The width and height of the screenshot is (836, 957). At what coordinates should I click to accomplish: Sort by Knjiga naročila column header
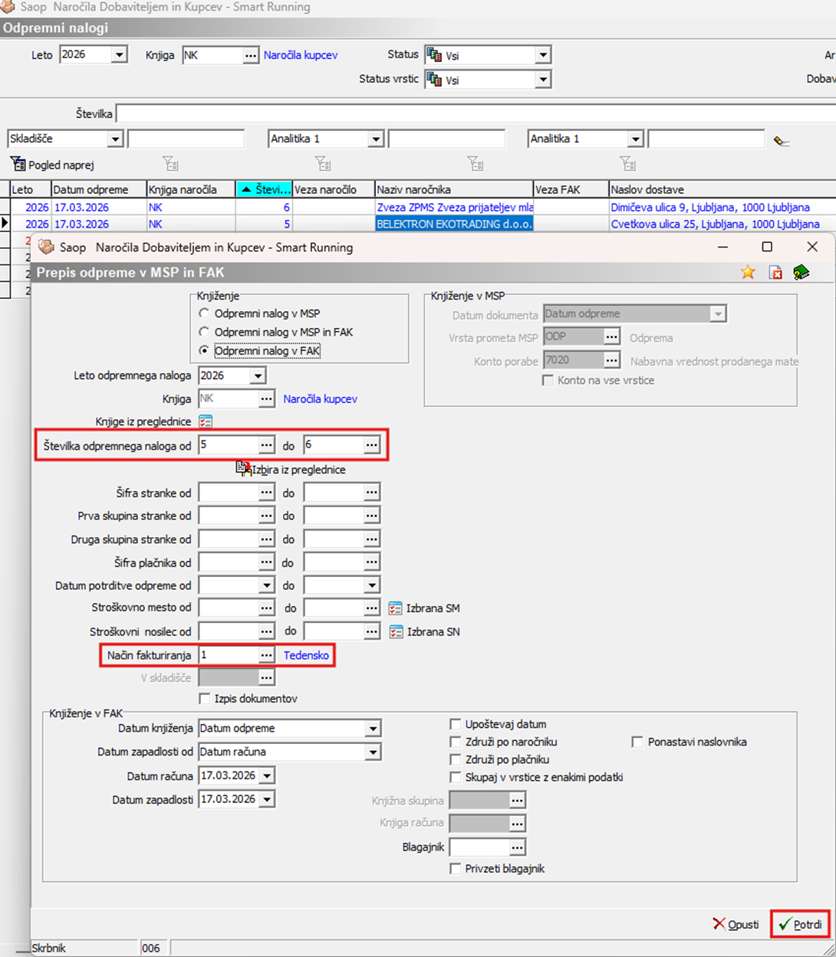click(x=190, y=189)
